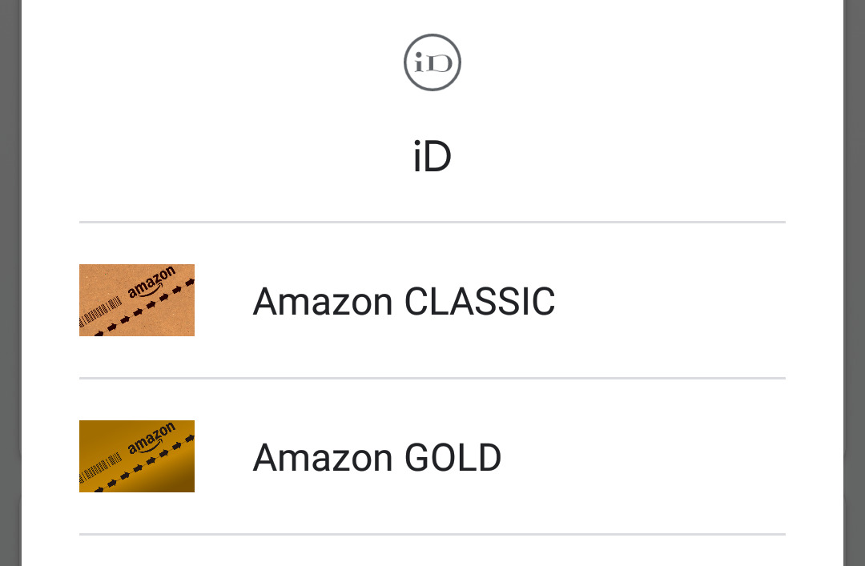Choose the word CLASSIC in the first row

[480, 302]
